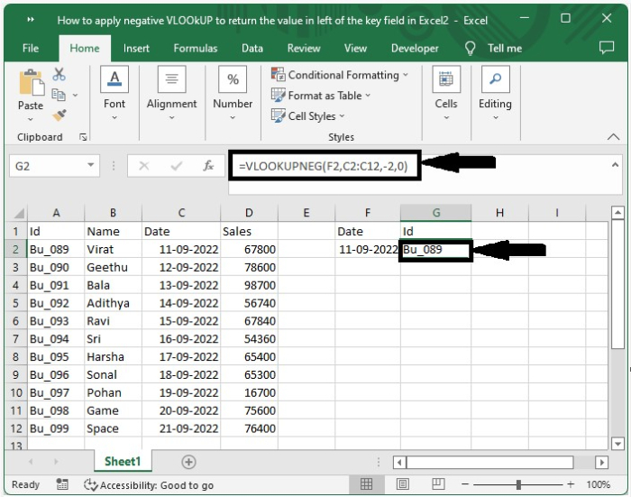Click Accessibility: Good to go status
631x497 pixels.
149,484
